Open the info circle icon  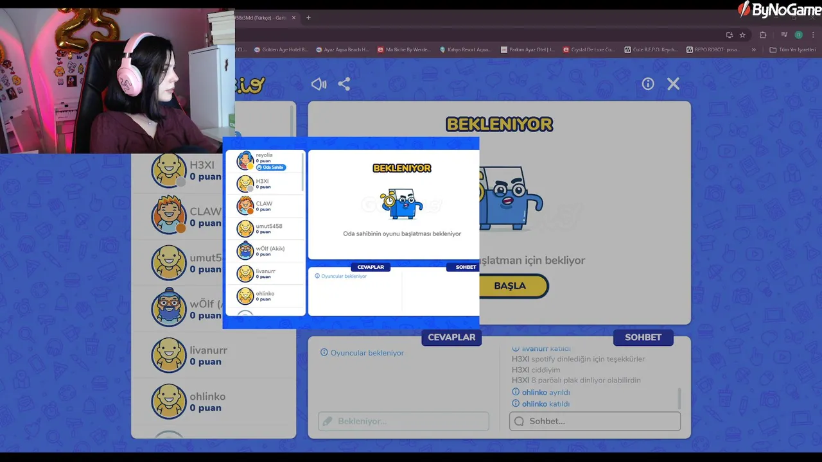[x=648, y=84]
